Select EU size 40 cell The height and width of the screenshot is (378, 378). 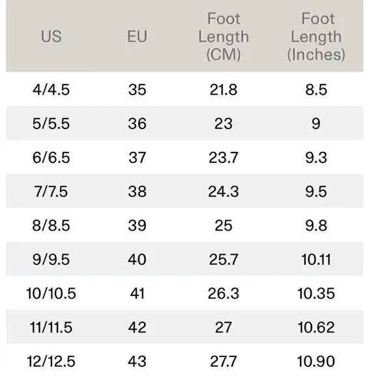pos(137,259)
